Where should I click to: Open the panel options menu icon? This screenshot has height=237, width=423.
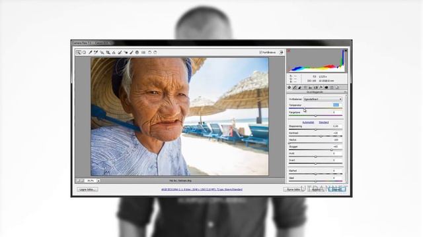tap(345, 92)
